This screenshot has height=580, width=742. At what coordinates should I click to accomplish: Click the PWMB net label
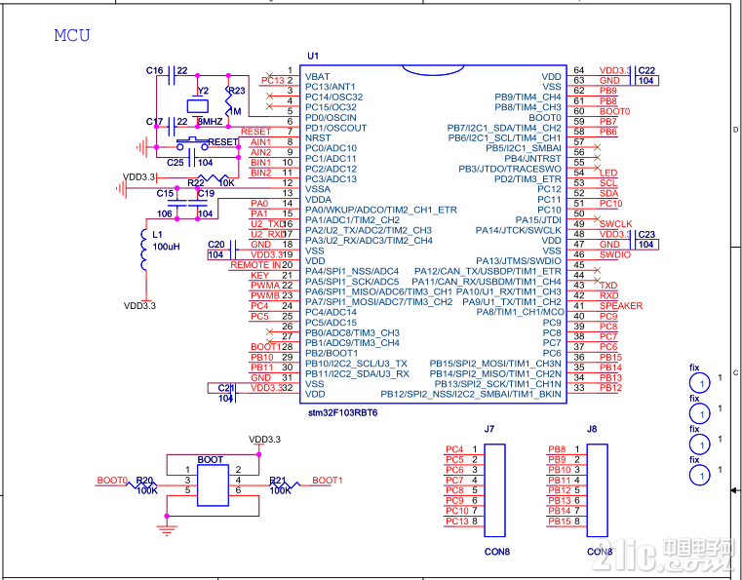265,295
